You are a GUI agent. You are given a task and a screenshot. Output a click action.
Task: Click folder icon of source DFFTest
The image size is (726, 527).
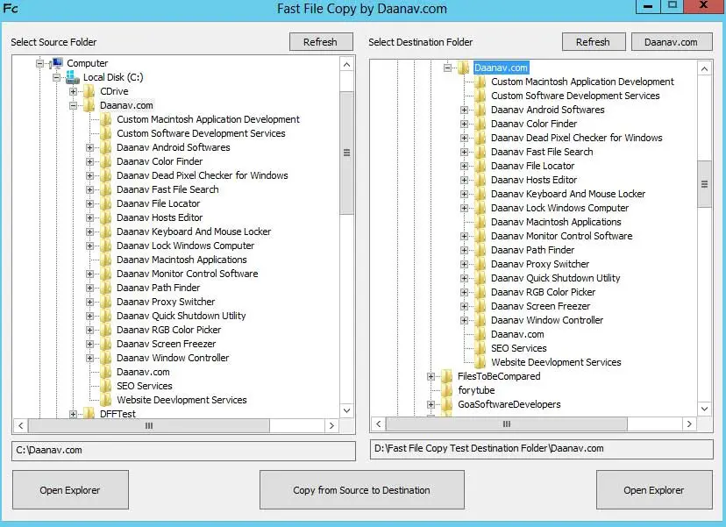click(x=89, y=414)
